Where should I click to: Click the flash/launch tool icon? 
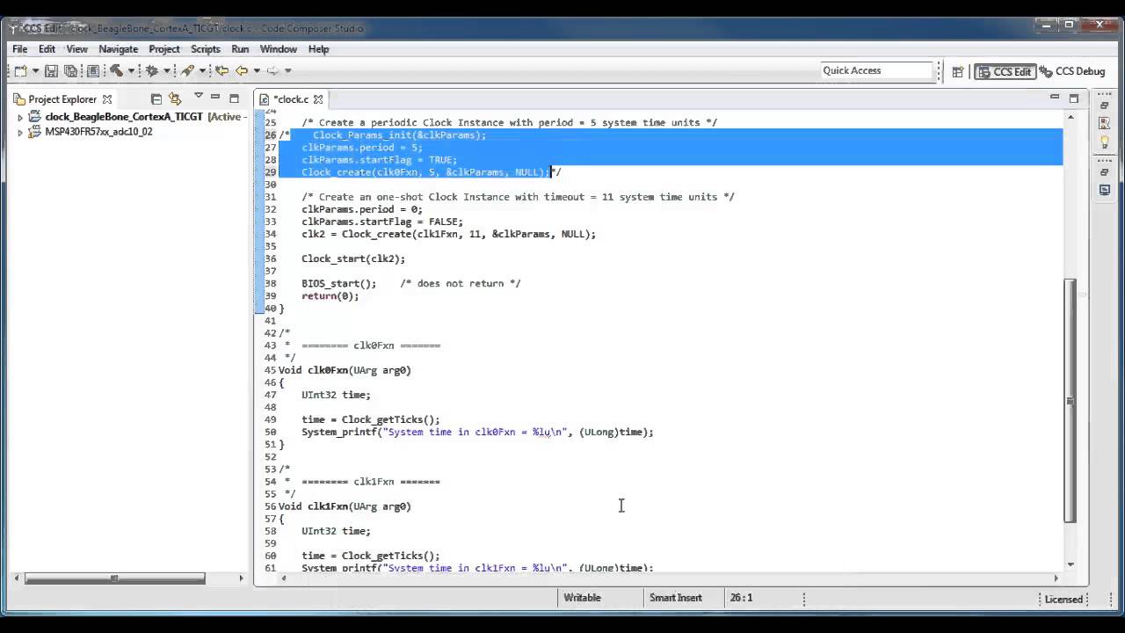(x=187, y=70)
